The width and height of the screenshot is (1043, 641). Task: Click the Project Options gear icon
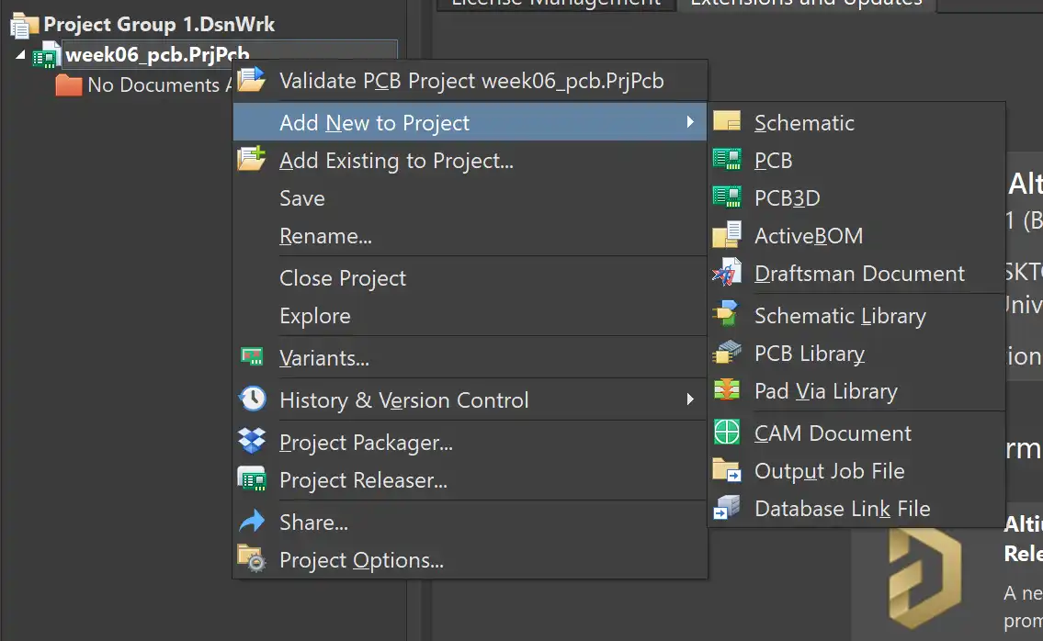click(x=252, y=559)
